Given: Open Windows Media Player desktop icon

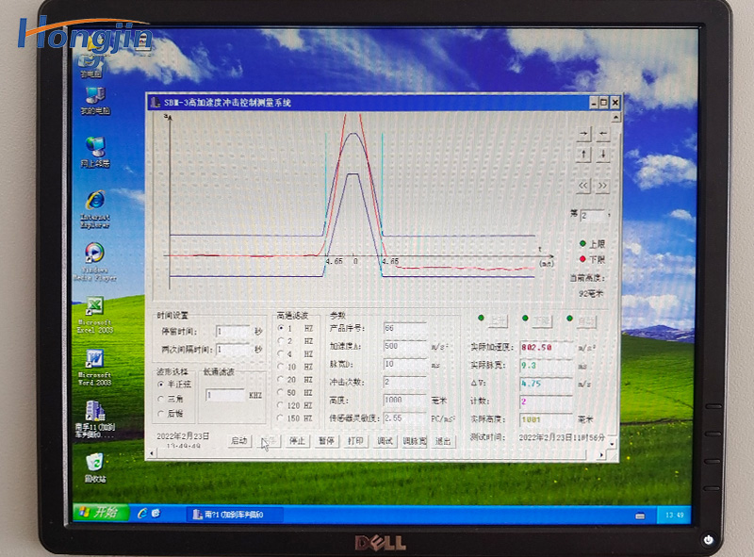Looking at the screenshot, I should coord(94,254).
